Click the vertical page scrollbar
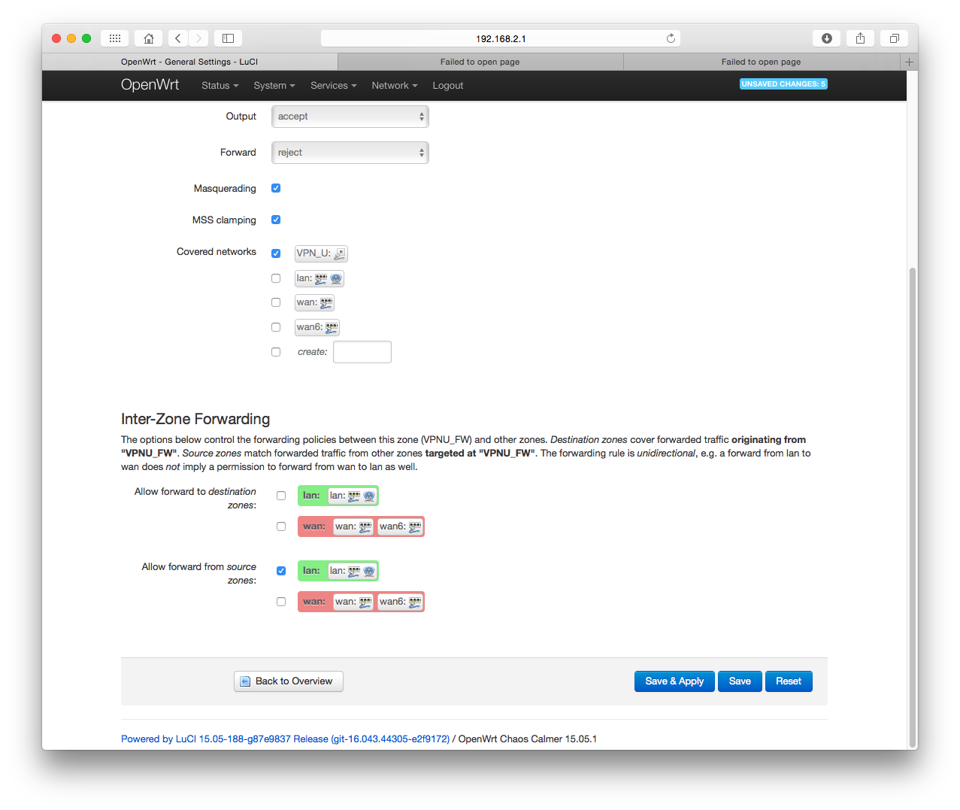Image resolution: width=960 pixels, height=810 pixels. (x=913, y=507)
